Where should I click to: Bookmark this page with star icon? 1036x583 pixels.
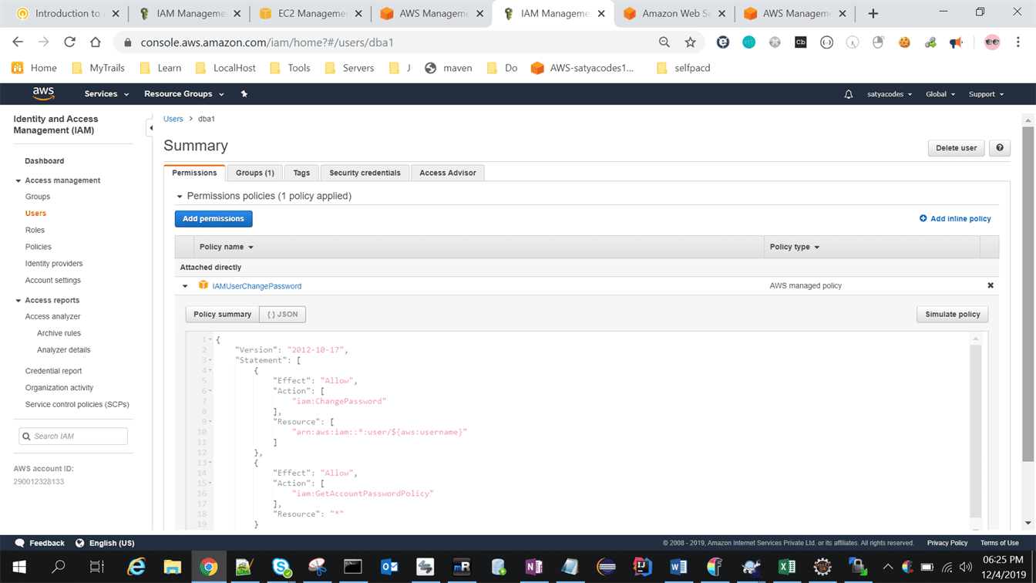[x=690, y=42]
